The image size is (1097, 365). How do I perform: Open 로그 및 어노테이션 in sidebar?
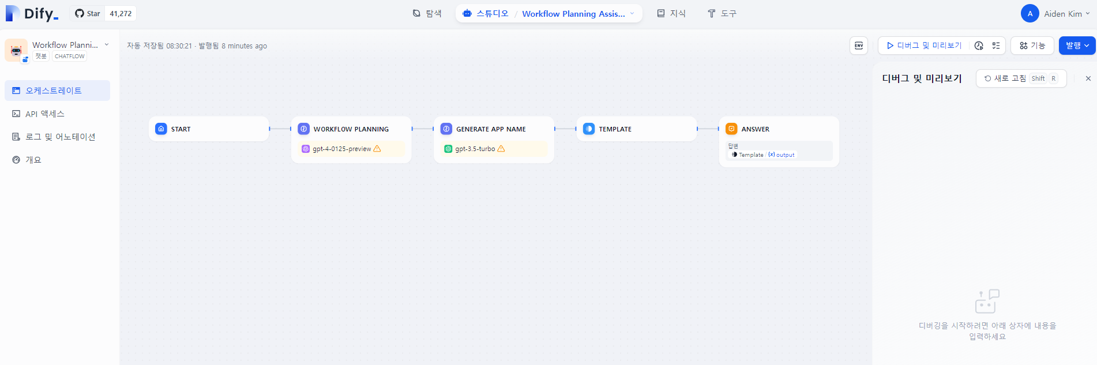coord(60,137)
